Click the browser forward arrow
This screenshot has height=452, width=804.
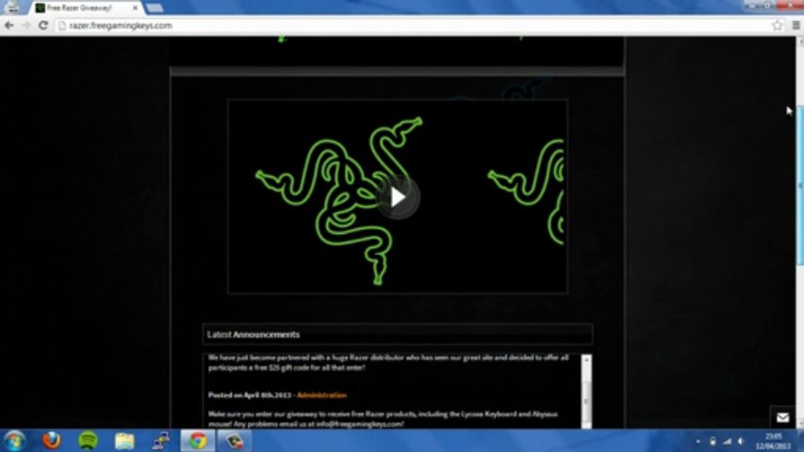[x=26, y=25]
